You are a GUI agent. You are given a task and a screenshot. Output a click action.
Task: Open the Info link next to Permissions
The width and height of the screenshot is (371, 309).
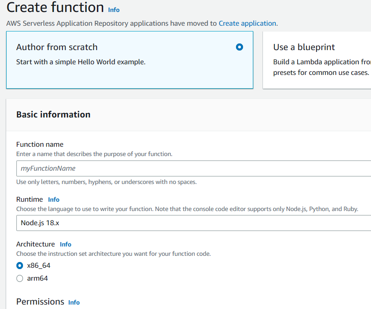pyautogui.click(x=74, y=302)
